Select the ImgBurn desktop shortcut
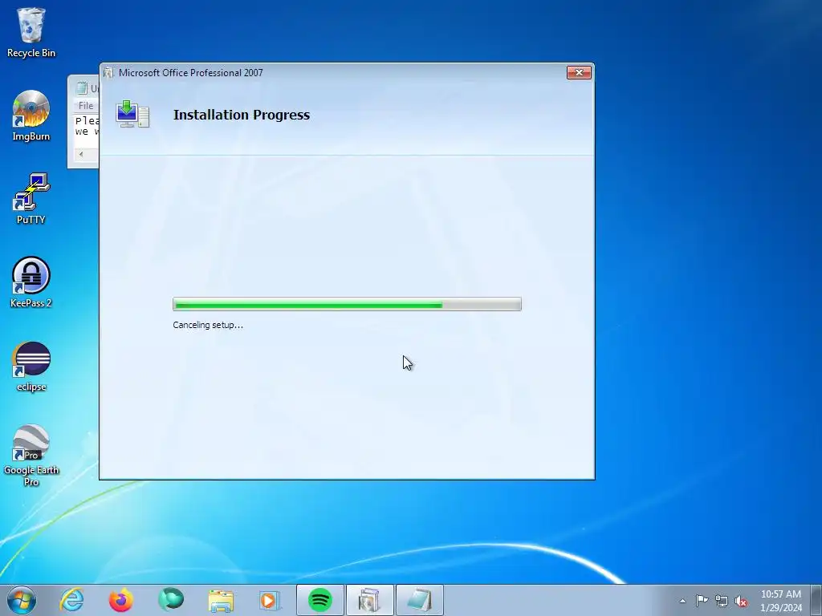Screen dimensions: 822x616 (31, 115)
